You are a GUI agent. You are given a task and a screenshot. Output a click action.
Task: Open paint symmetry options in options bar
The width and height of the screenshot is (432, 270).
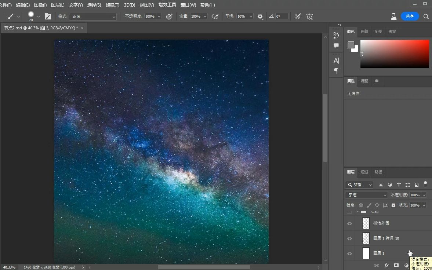click(309, 16)
